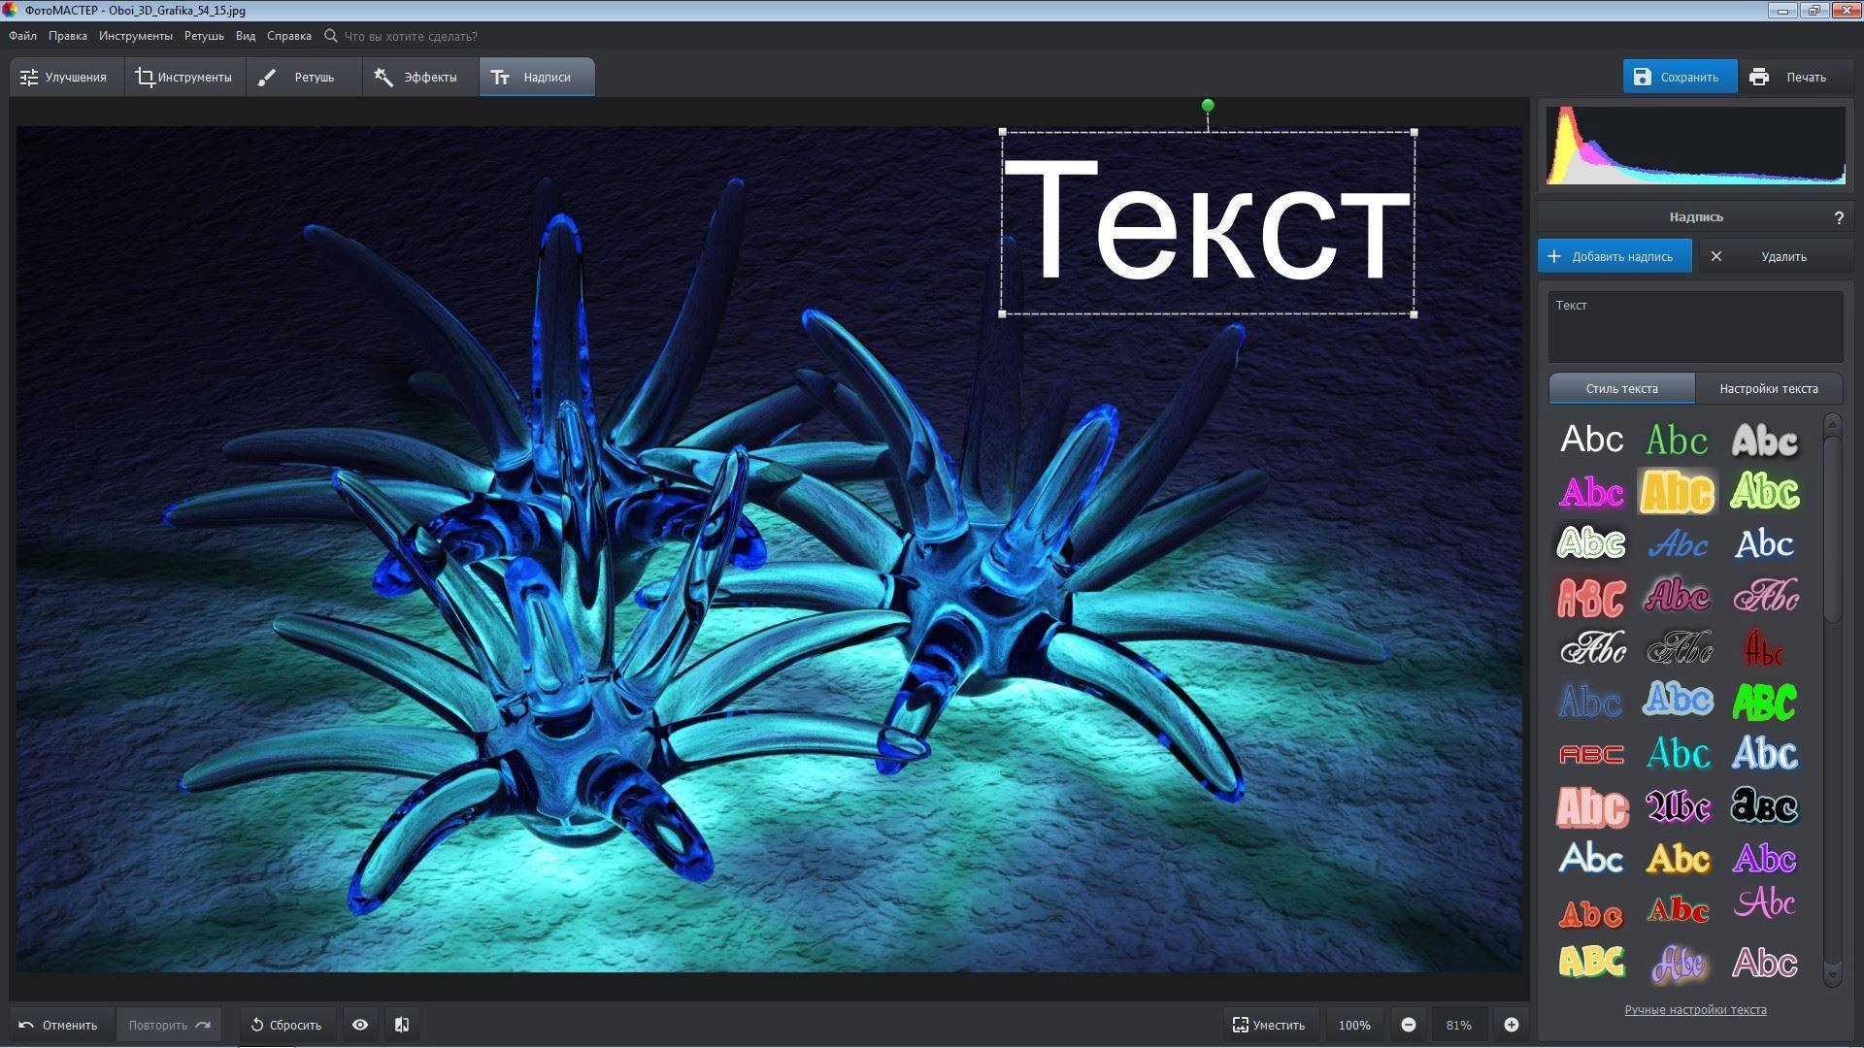The height and width of the screenshot is (1048, 1864).
Task: Select white cursive Abc style
Action: (x=1592, y=648)
